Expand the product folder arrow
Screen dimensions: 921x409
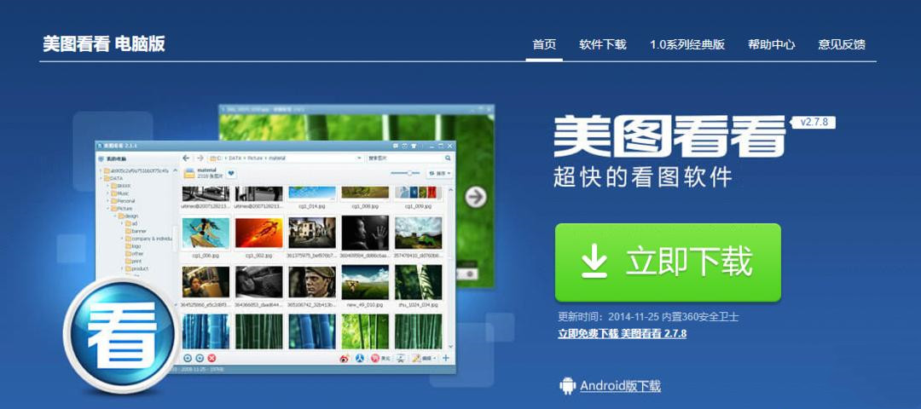pos(122,268)
